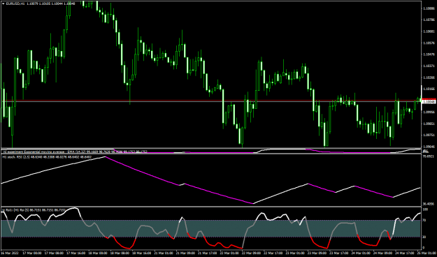This screenshot has width=437, height=257.
Task: Select the EMA indicator label text
Action: (75, 152)
